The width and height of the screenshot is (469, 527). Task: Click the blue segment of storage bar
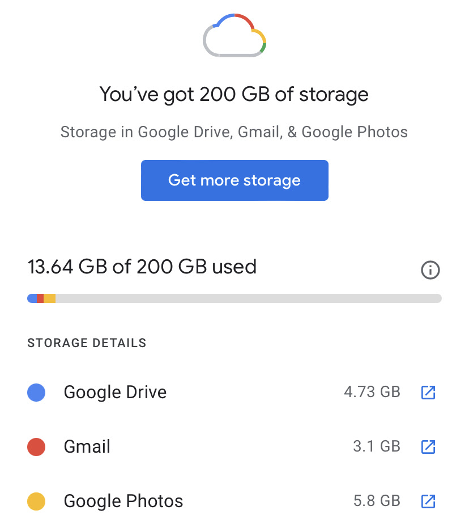click(x=32, y=298)
